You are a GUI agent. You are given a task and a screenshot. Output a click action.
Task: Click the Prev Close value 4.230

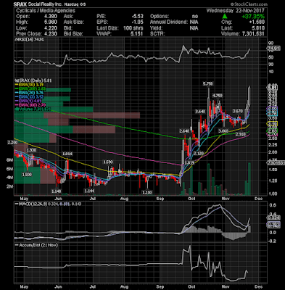[x=50, y=34]
